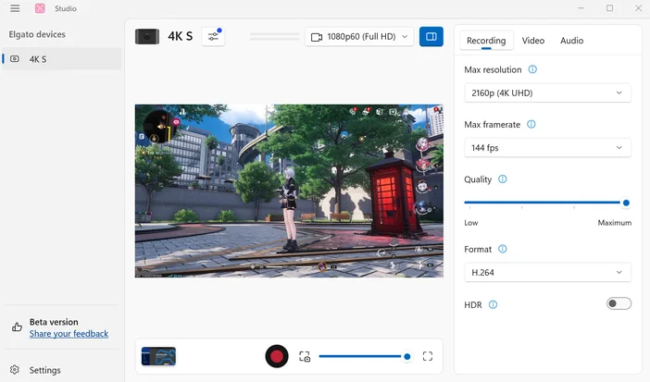Image resolution: width=650 pixels, height=382 pixels.
Task: Show info for Format setting
Action: point(503,249)
